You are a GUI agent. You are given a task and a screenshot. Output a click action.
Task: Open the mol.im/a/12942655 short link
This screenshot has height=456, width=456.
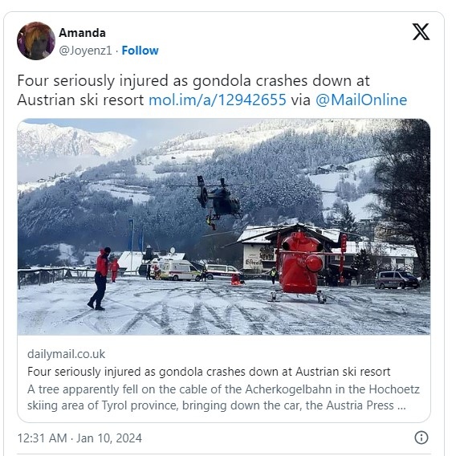[218, 100]
